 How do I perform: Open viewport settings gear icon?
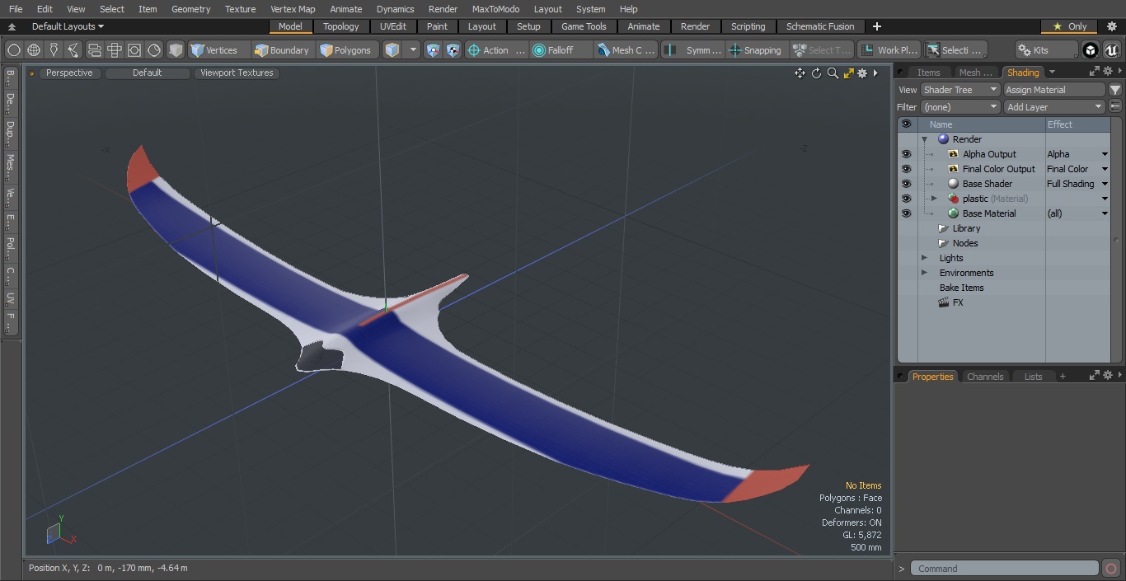click(x=862, y=73)
